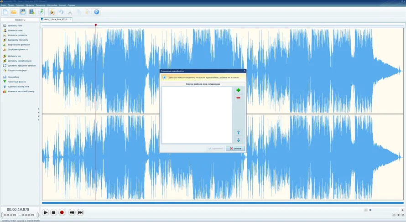Viewport: 406px width, 222px height.
Task: Click the Stop button
Action: pos(53,212)
